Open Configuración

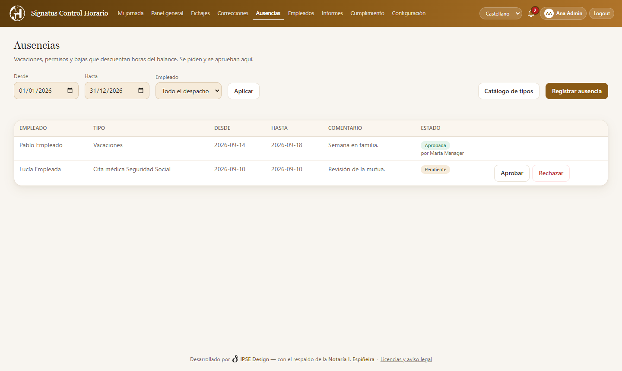pyautogui.click(x=409, y=13)
